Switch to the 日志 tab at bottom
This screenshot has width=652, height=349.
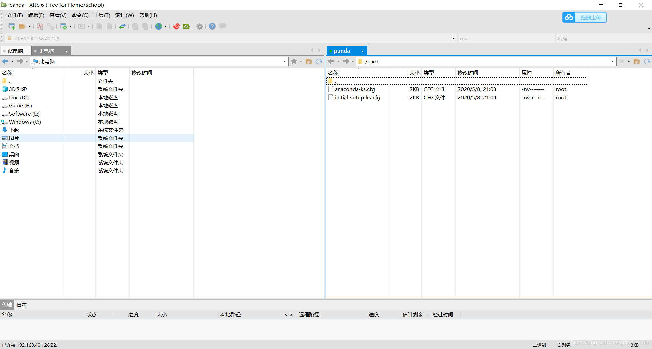pyautogui.click(x=21, y=305)
